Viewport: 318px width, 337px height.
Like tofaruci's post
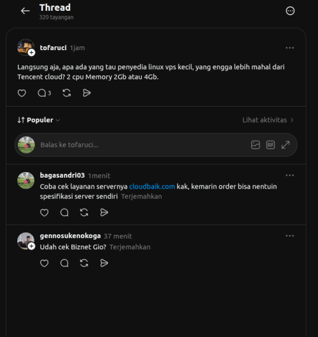coord(22,93)
